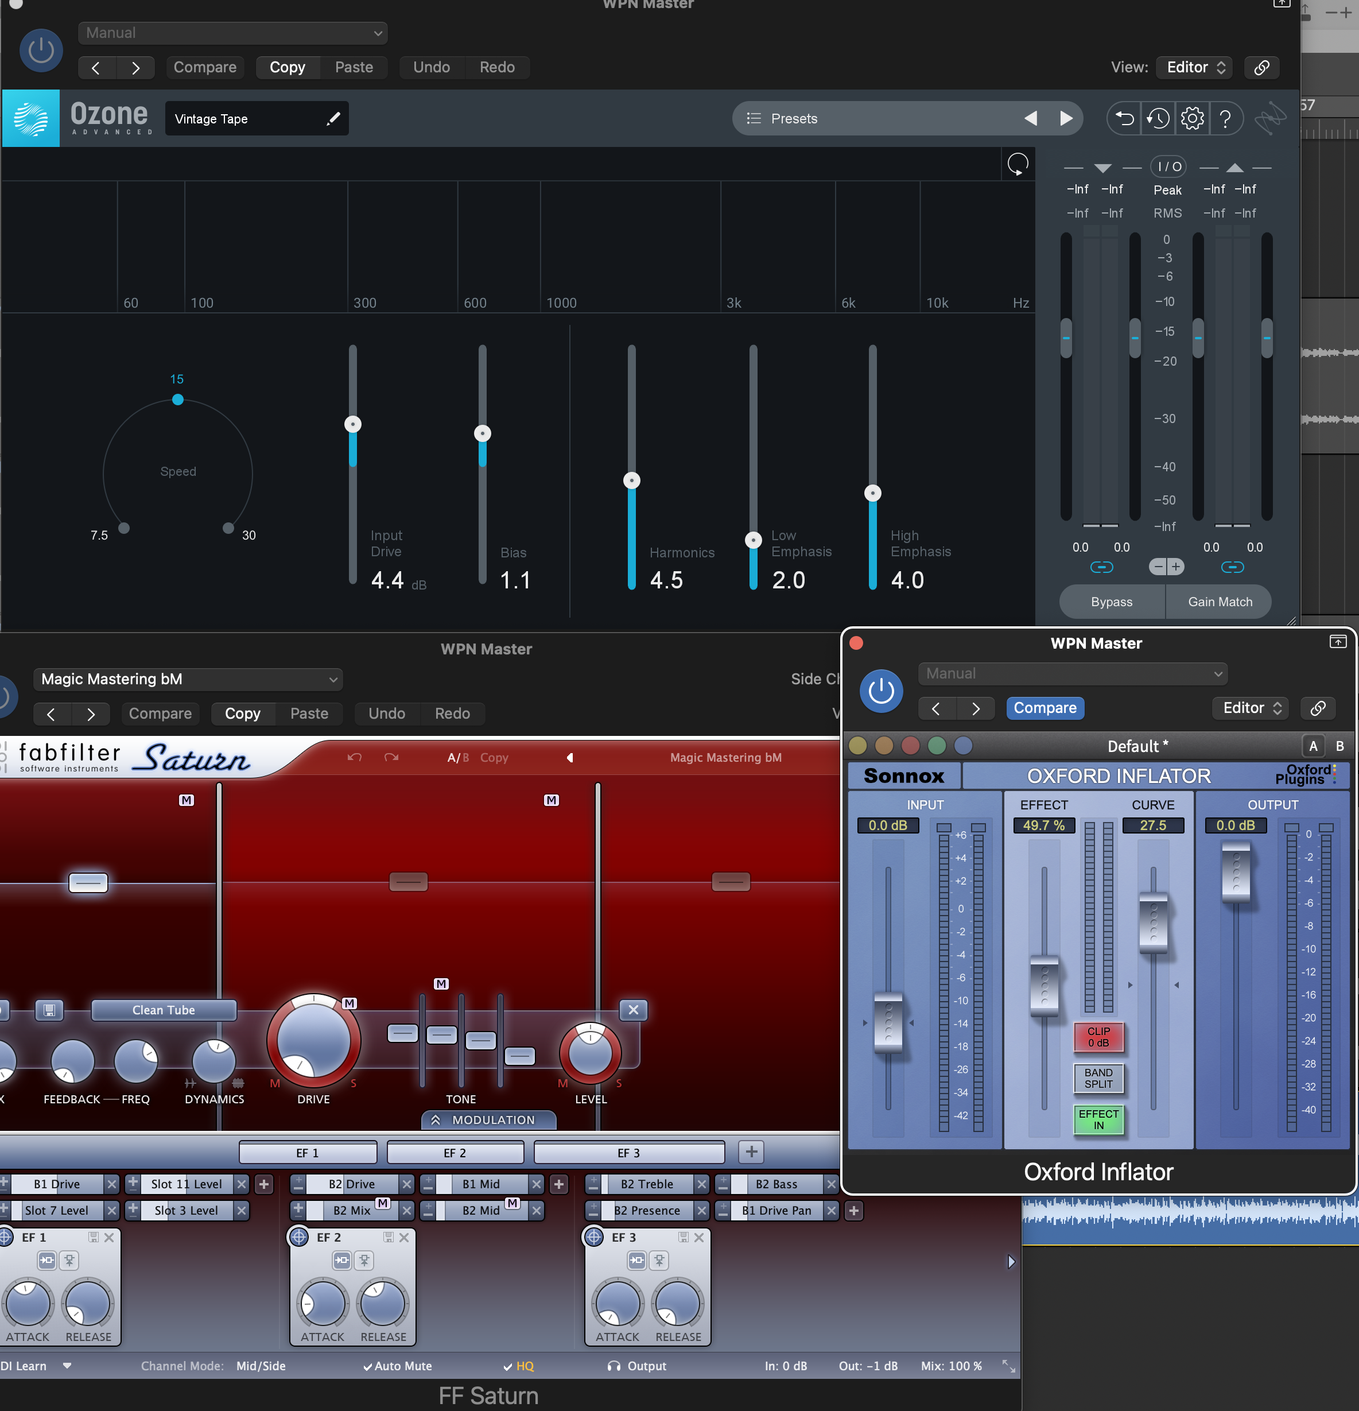Image resolution: width=1359 pixels, height=1411 pixels.
Task: Remove B1 Drive modulation slot
Action: point(111,1184)
